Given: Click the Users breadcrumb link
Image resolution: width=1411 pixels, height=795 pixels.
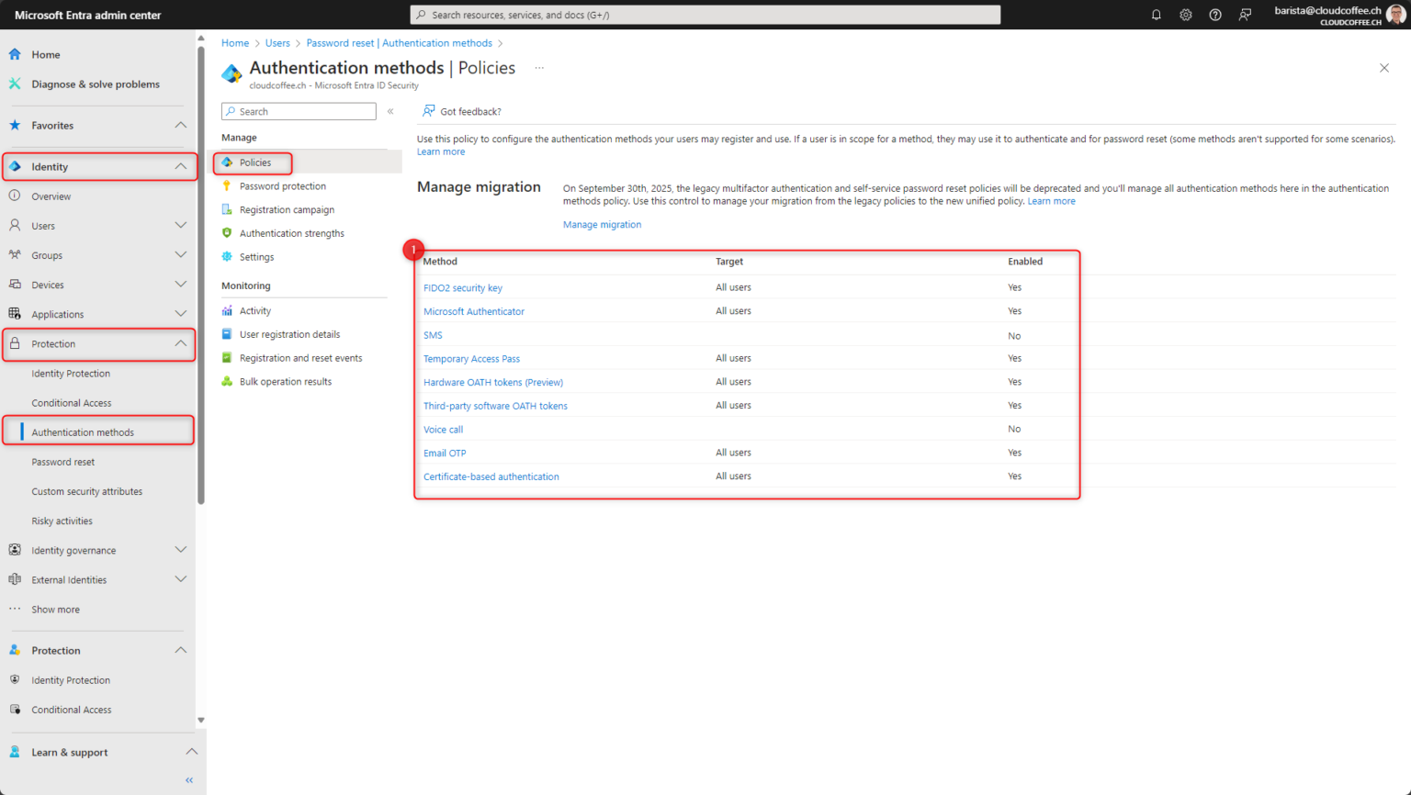Looking at the screenshot, I should [x=277, y=43].
